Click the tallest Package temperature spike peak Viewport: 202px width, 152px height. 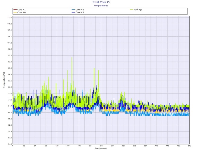pyautogui.click(x=72, y=57)
